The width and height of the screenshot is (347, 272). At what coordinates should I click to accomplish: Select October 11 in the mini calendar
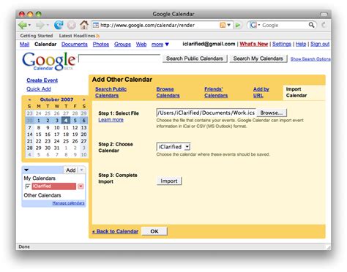(66, 127)
